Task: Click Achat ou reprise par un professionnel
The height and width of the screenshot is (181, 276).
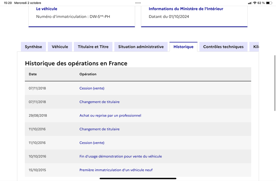Action: (x=110, y=115)
